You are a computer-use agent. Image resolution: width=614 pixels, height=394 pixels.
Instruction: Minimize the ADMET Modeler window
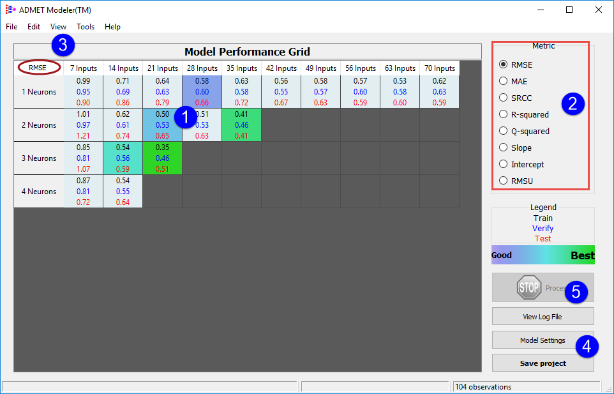point(541,10)
